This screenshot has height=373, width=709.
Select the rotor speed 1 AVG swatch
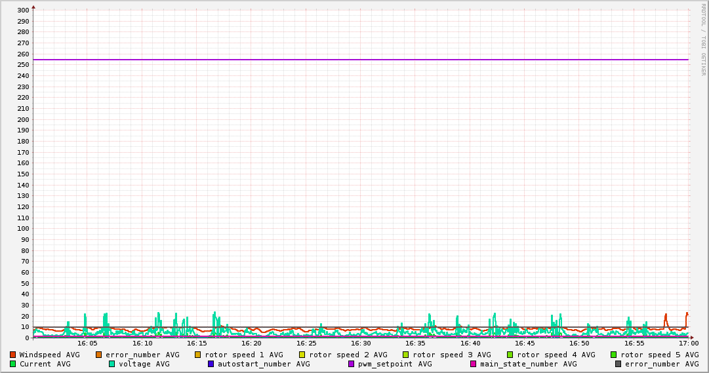198,355
